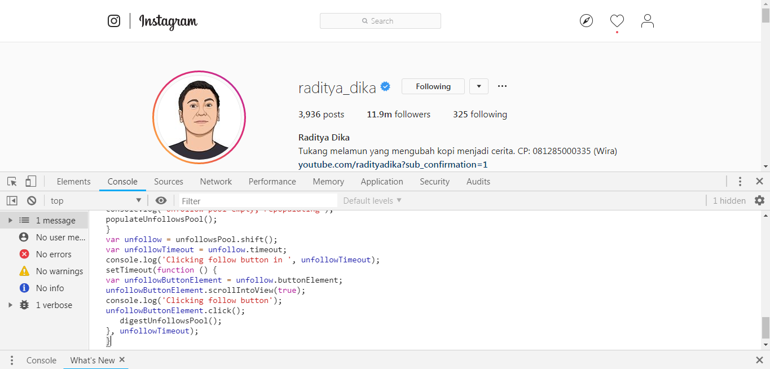
Task: Select the No info sidebar row
Action: coord(45,288)
